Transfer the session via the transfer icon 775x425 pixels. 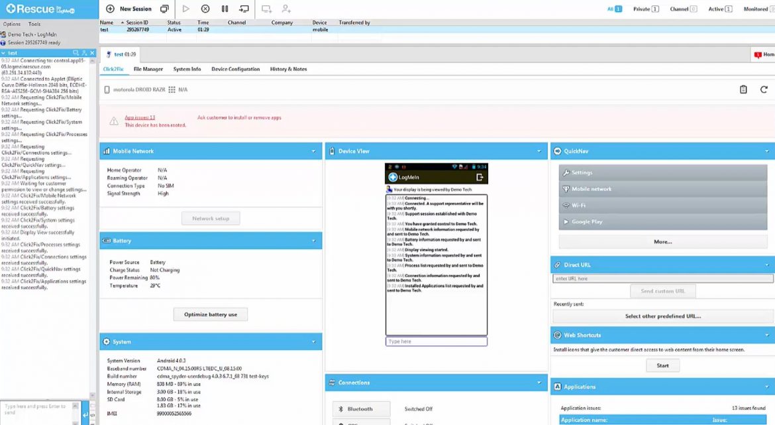point(244,9)
